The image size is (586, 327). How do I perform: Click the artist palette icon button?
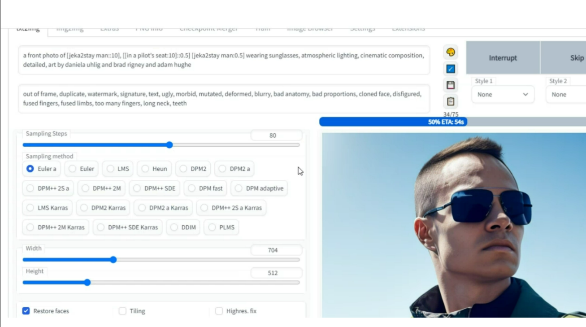(451, 52)
